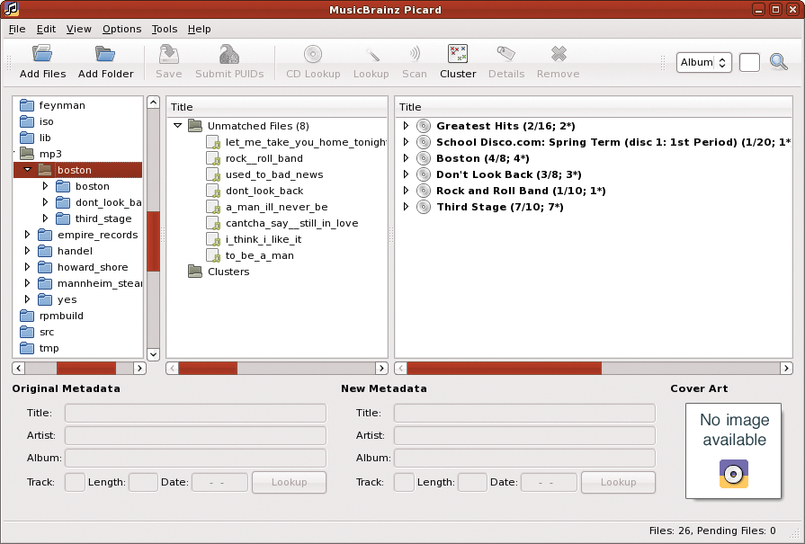Click the file browser vertical scrollbar thumb
The image size is (805, 544).
coord(153,241)
